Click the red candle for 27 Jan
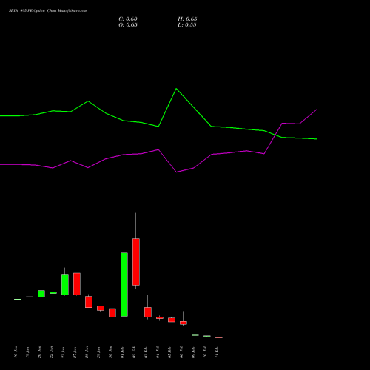This screenshot has width=370, height=370. pyautogui.click(x=77, y=284)
